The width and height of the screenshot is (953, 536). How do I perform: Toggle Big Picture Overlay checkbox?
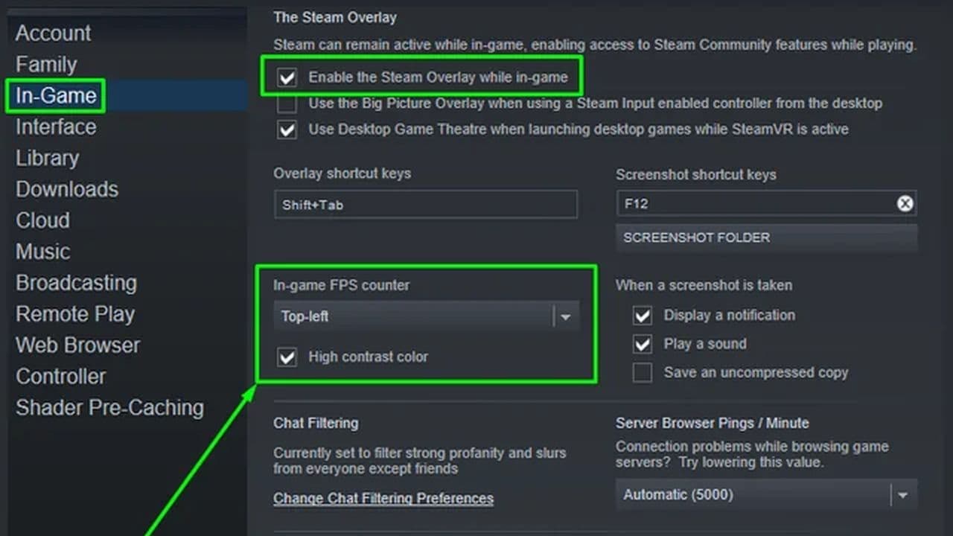287,103
